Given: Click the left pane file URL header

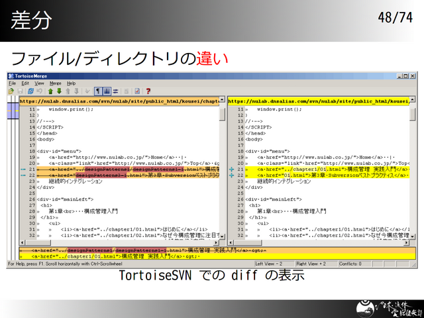Looking at the screenshot, I should point(119,101).
